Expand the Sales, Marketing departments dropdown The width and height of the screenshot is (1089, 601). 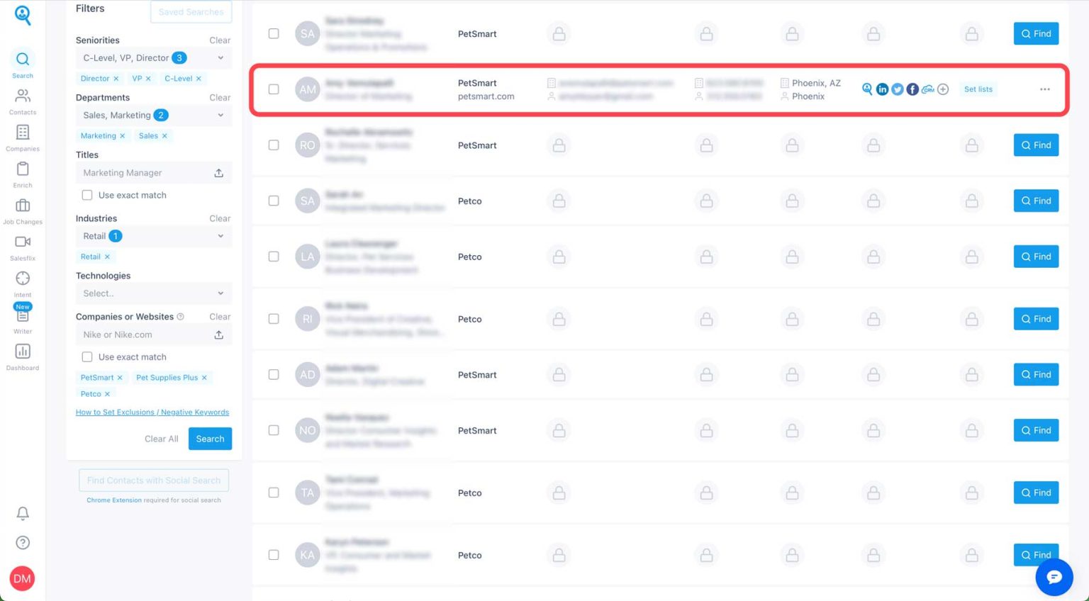(153, 115)
